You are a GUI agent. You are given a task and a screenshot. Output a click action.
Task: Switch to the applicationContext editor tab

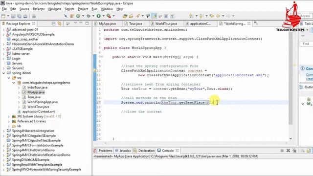click(200, 23)
